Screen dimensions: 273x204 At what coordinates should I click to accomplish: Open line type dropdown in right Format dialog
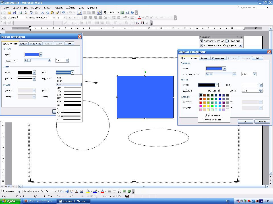(261, 85)
